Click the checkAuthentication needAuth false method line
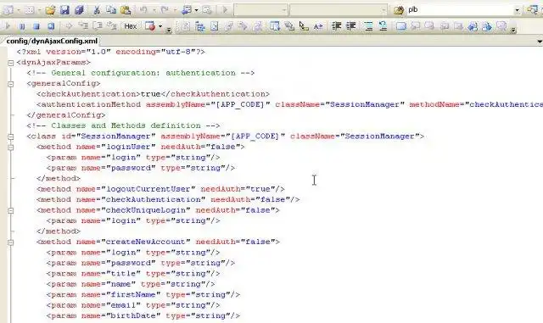This screenshot has width=543, height=323. tap(168, 200)
